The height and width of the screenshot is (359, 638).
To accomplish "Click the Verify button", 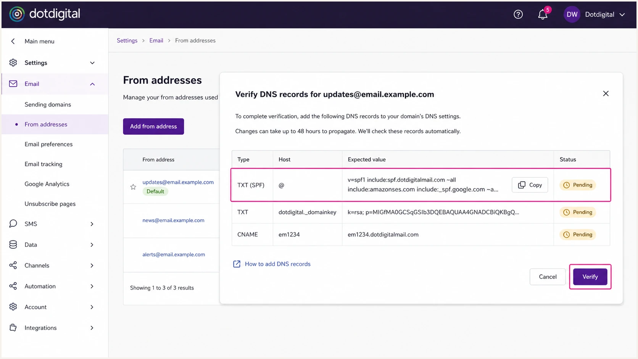I will coord(590,277).
